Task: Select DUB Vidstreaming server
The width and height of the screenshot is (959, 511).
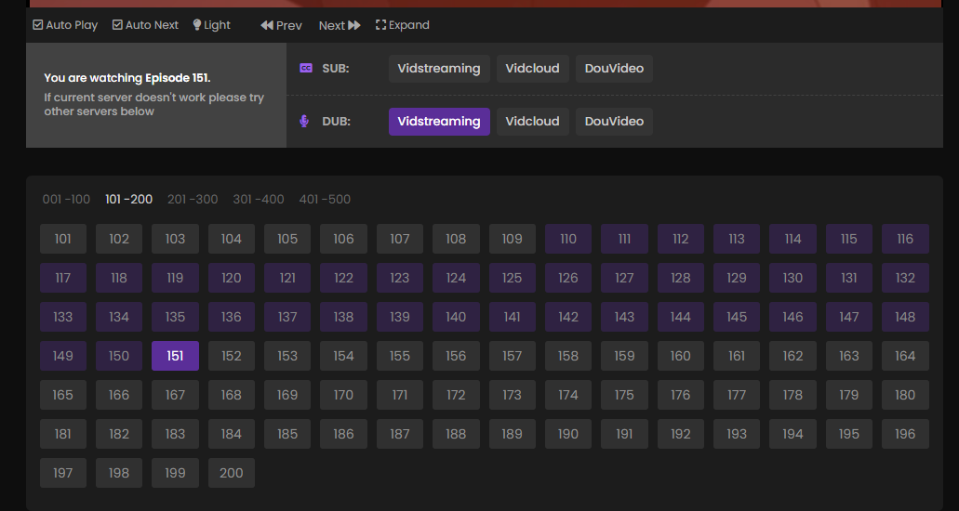Action: tap(439, 122)
